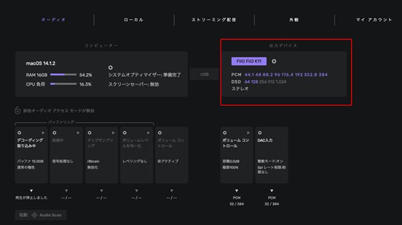
Task: Click the FIIO FiiO K11 device button
Action: pyautogui.click(x=249, y=62)
